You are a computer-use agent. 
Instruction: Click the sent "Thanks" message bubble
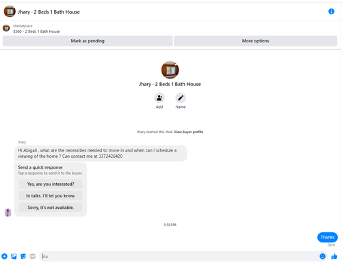(x=328, y=237)
